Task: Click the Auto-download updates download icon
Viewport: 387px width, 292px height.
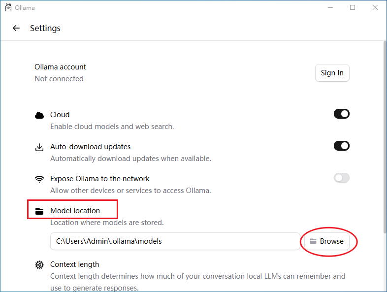Action: pos(39,147)
